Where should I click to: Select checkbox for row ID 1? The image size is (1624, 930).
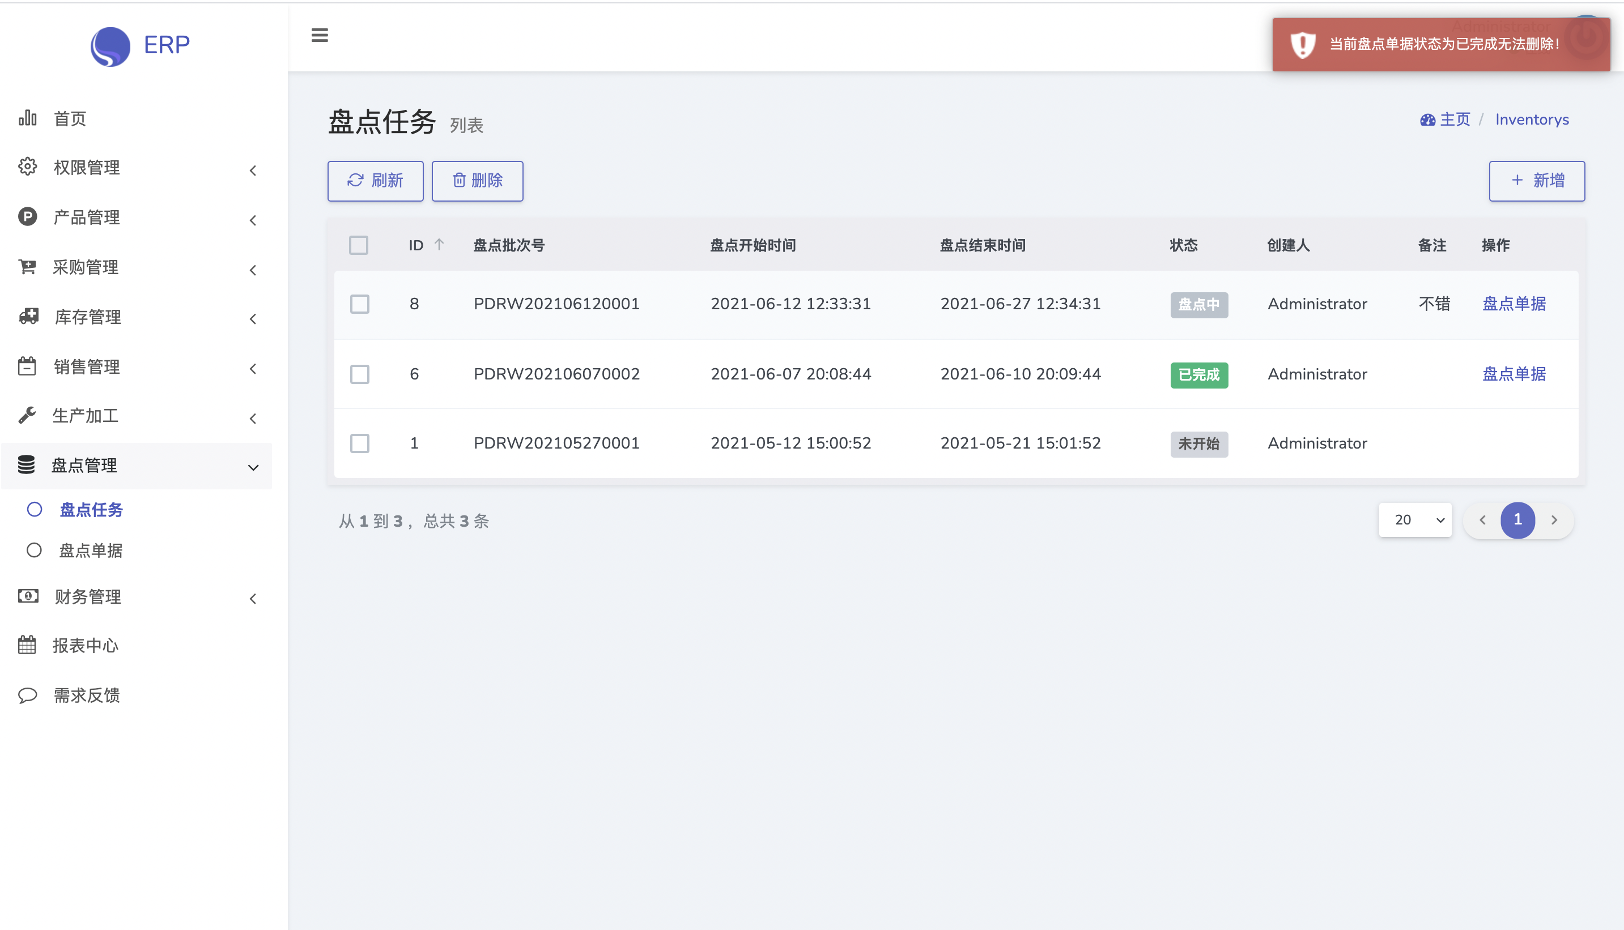[x=360, y=443]
